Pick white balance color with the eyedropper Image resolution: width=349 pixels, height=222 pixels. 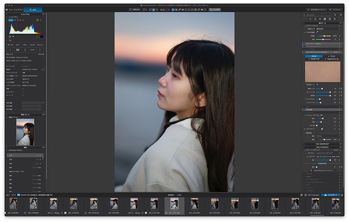tap(318, 32)
